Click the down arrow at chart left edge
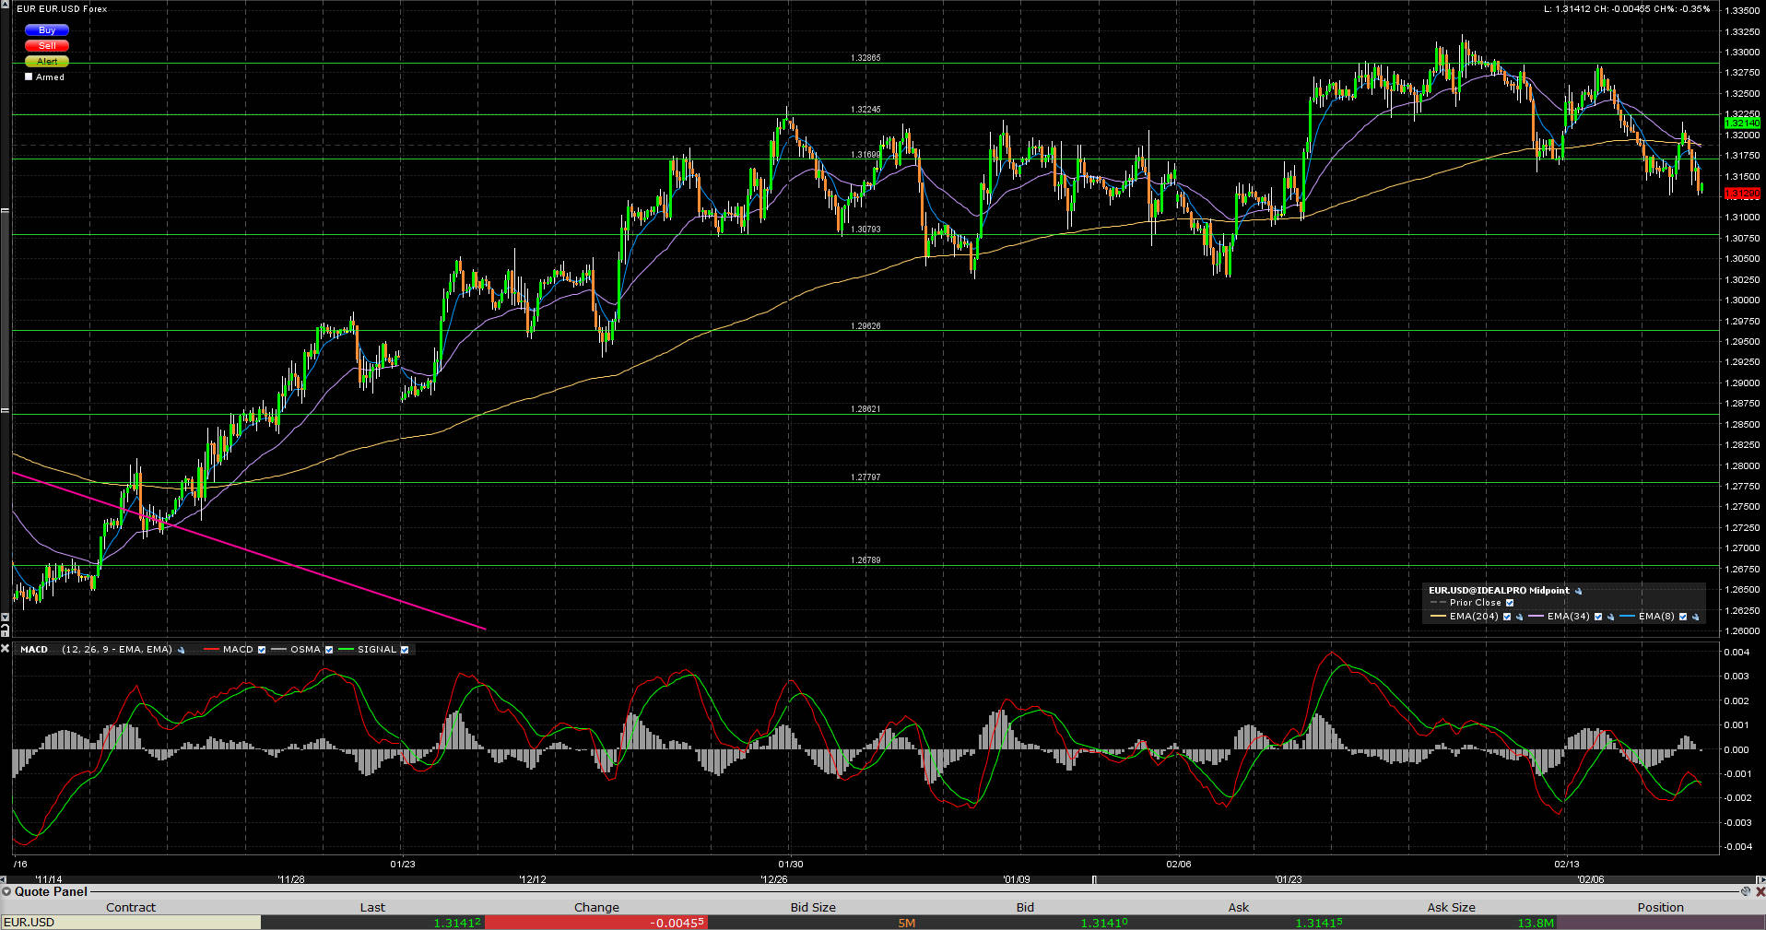The image size is (1766, 930). tap(5, 618)
